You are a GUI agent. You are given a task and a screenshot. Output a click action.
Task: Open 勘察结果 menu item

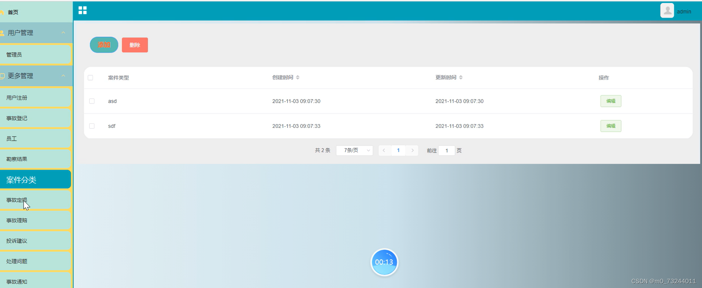point(35,159)
